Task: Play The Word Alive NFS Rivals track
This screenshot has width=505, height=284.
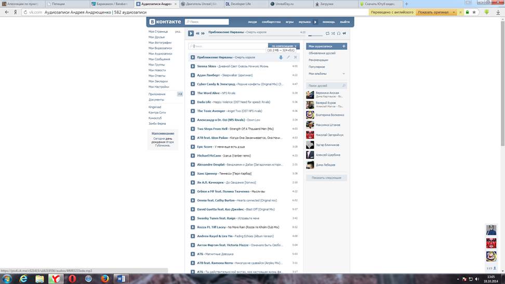Action: [x=193, y=93]
